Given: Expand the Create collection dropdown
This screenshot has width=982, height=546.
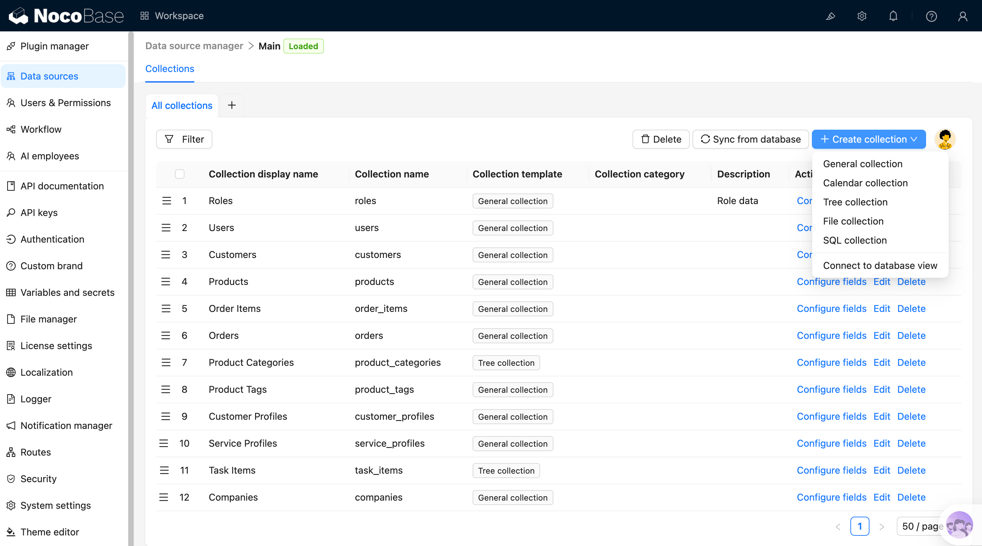Looking at the screenshot, I should tap(868, 139).
